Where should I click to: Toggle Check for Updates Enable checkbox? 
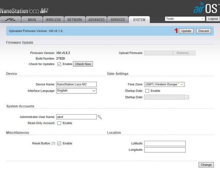(59, 64)
